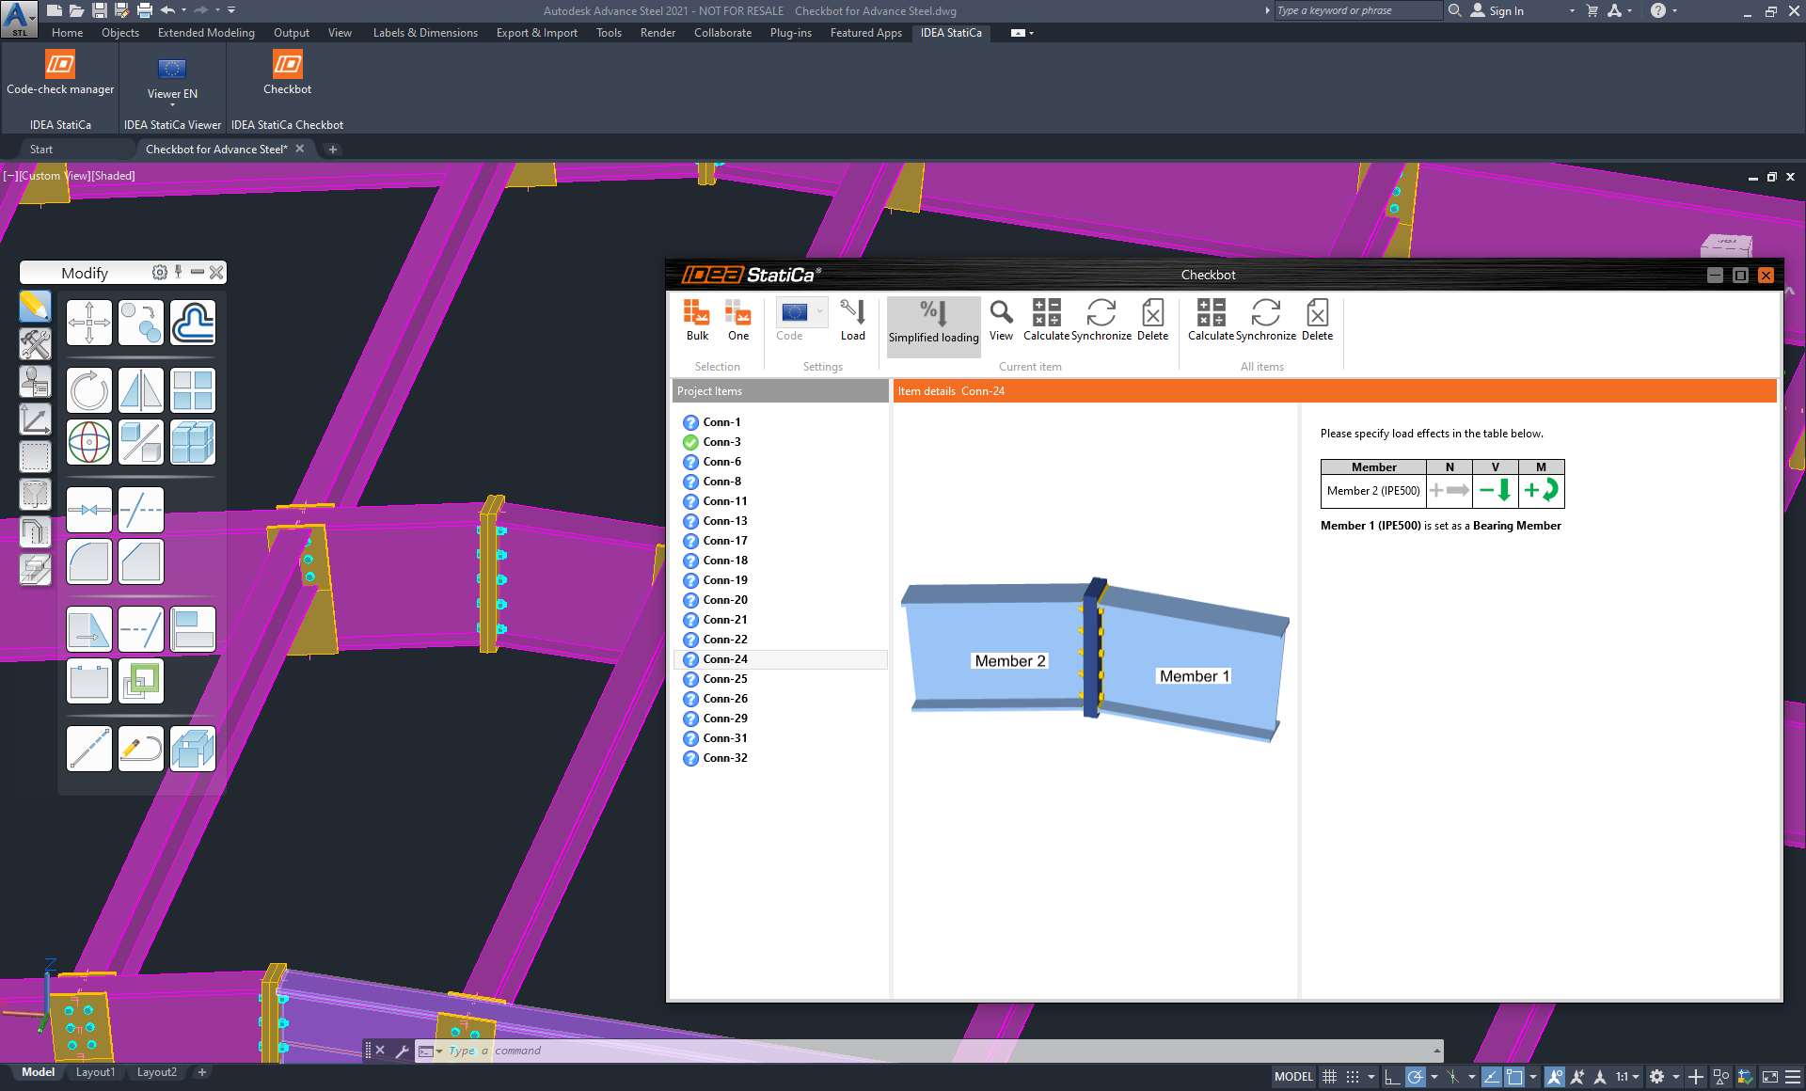The image size is (1806, 1091).
Task: Switch to Layout1 tab
Action: point(95,1072)
